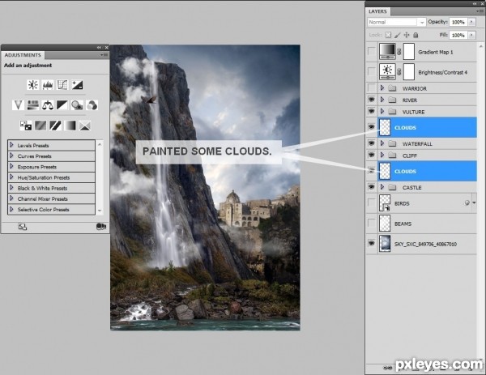Hide the CASTLE group
This screenshot has height=375, width=486.
pyautogui.click(x=371, y=187)
